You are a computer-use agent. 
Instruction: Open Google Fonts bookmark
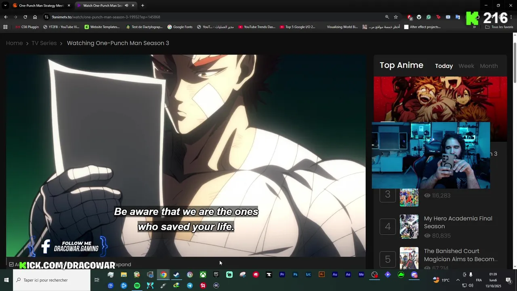click(x=180, y=27)
